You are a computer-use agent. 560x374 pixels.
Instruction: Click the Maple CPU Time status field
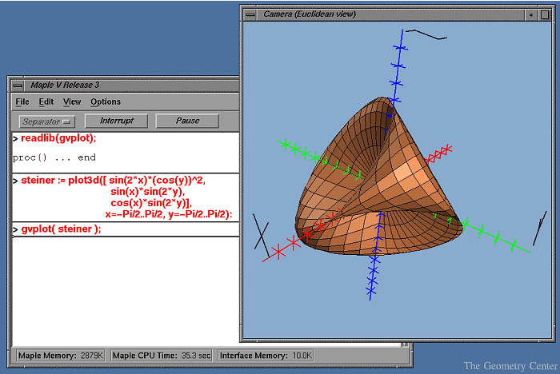click(x=162, y=355)
